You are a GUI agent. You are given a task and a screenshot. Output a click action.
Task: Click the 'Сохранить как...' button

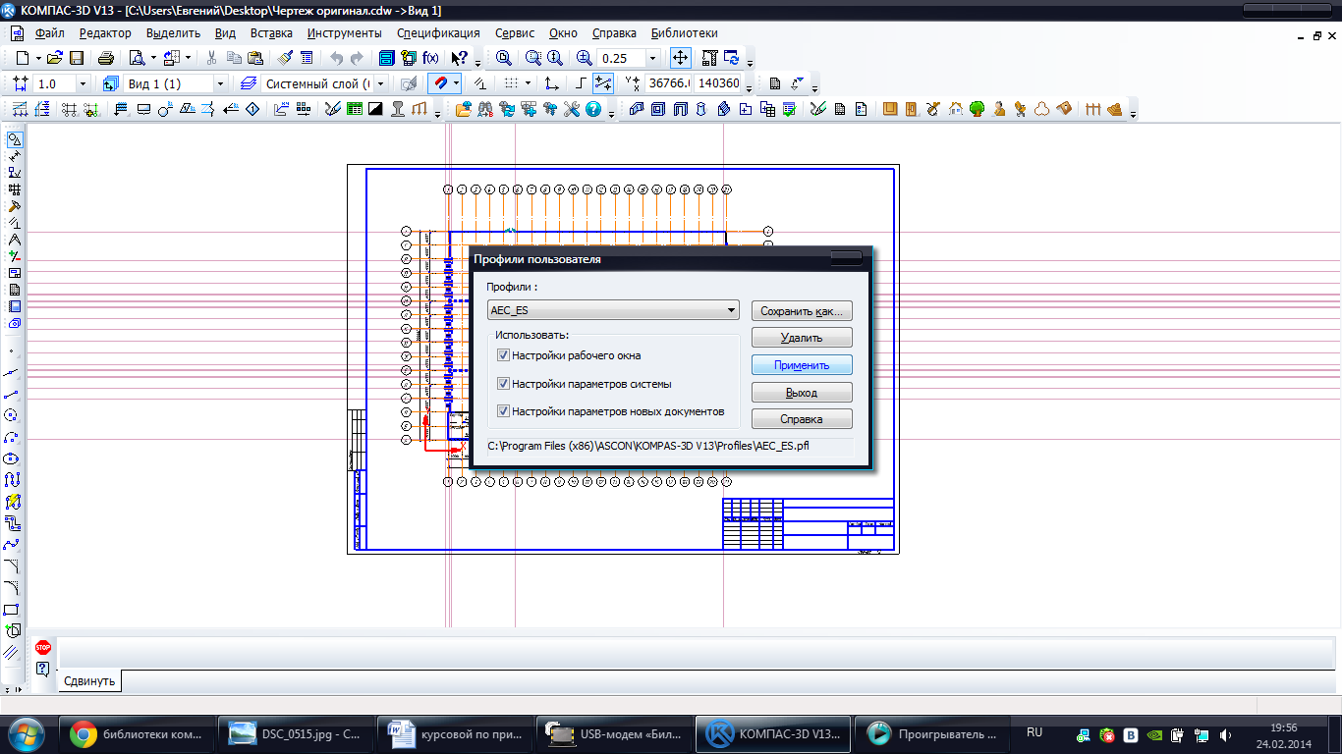[802, 311]
